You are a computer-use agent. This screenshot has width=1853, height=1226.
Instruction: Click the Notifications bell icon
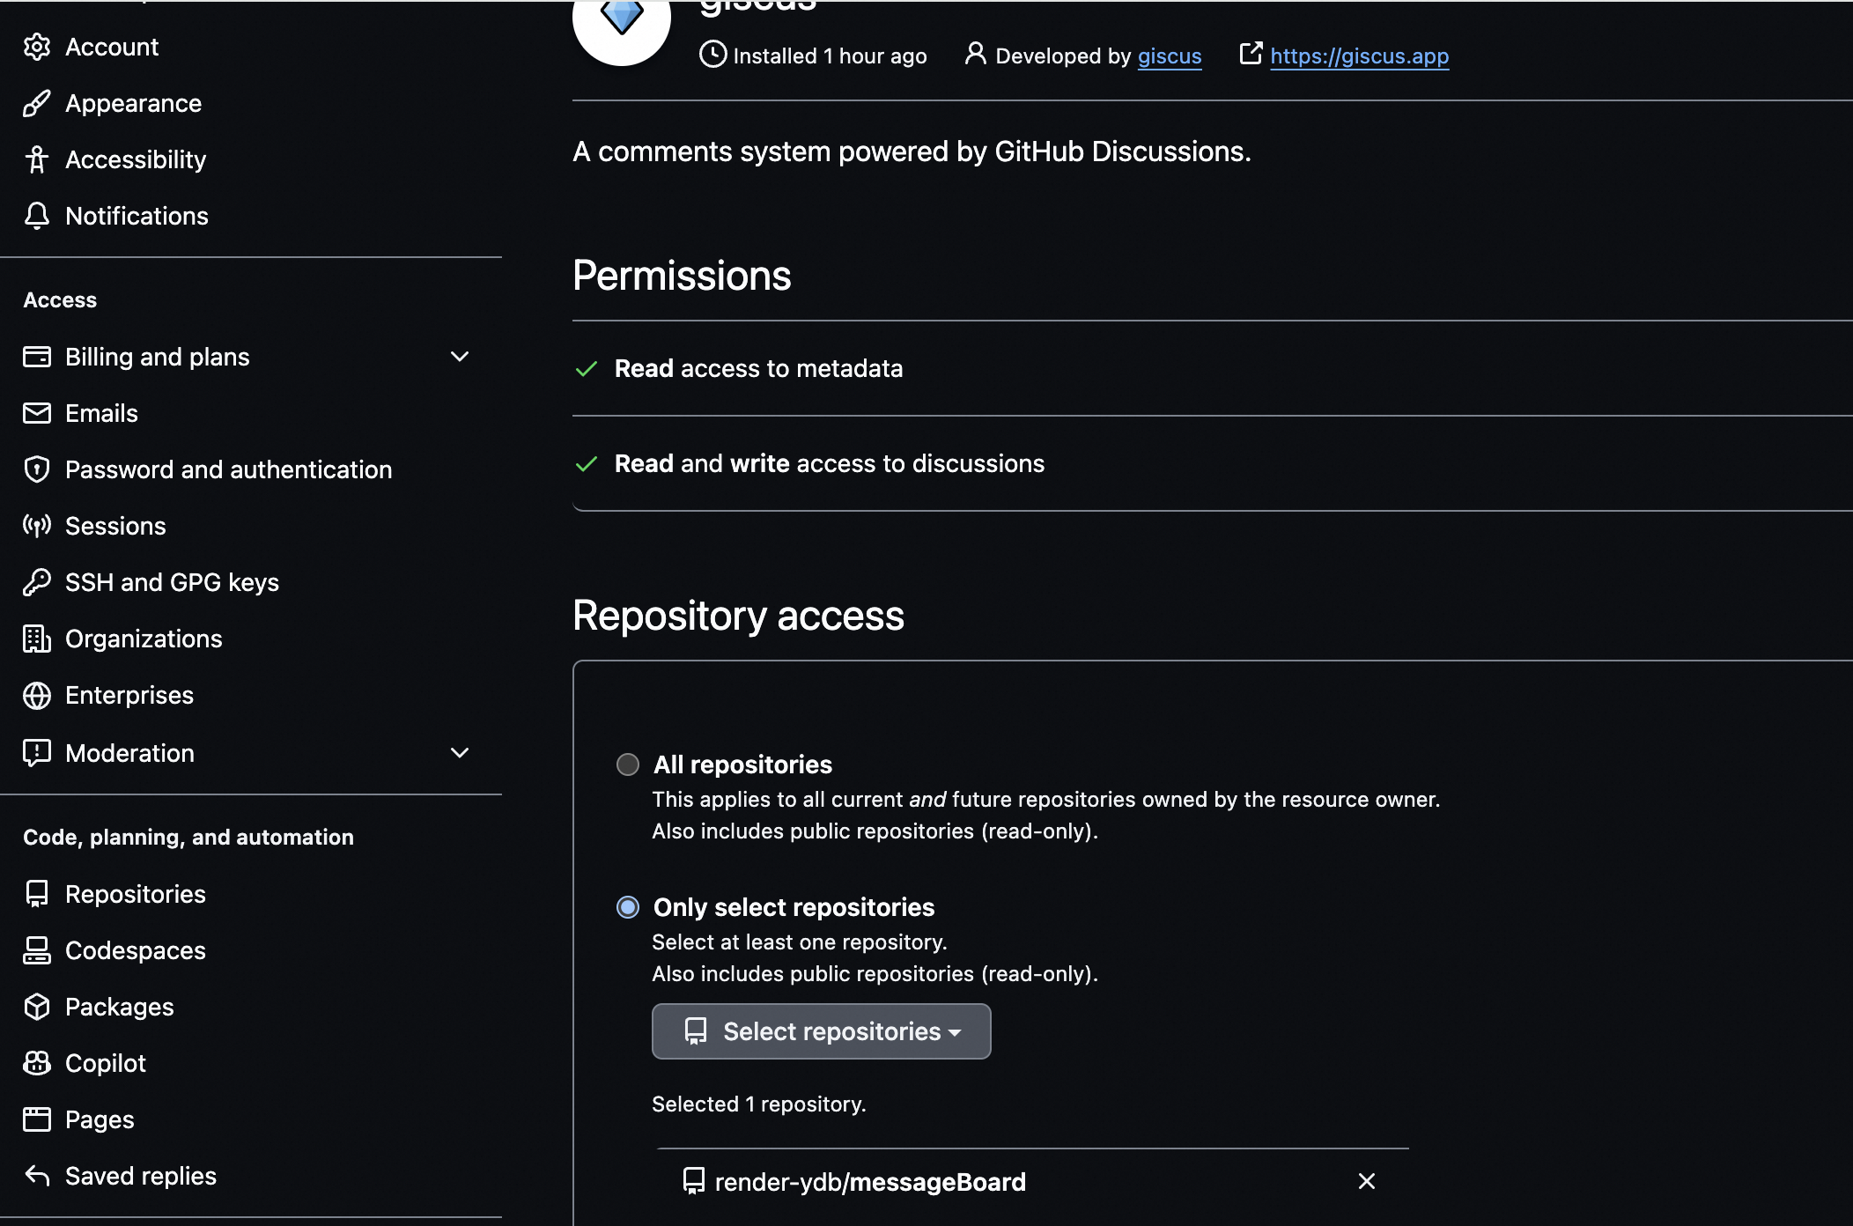pos(36,216)
